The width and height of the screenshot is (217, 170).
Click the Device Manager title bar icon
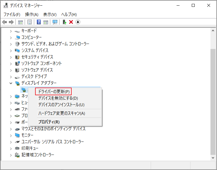click(6, 5)
